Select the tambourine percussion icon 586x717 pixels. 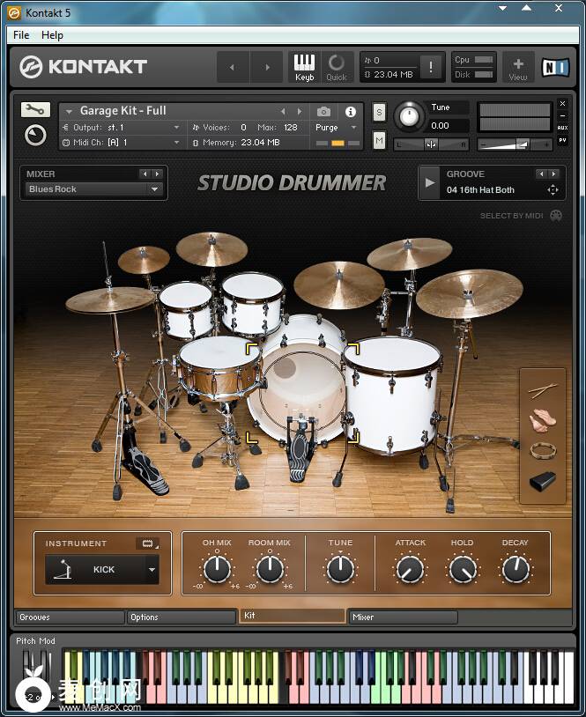[542, 450]
